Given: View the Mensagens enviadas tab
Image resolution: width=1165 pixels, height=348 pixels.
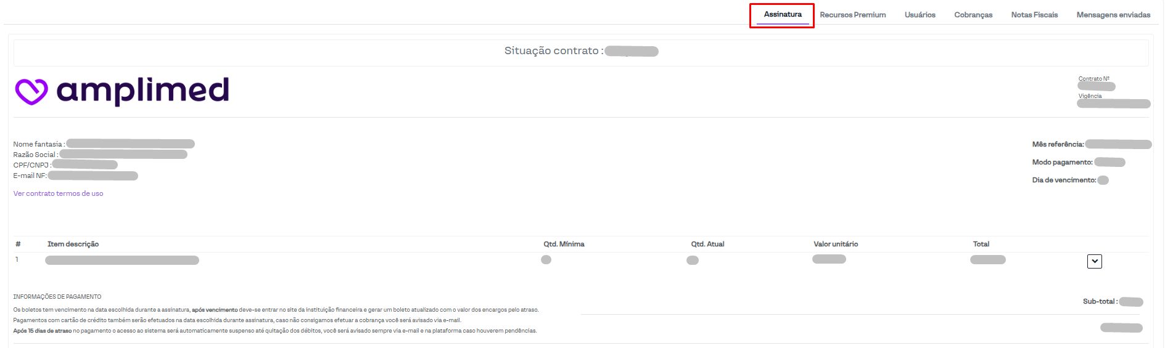Looking at the screenshot, I should coord(1113,15).
